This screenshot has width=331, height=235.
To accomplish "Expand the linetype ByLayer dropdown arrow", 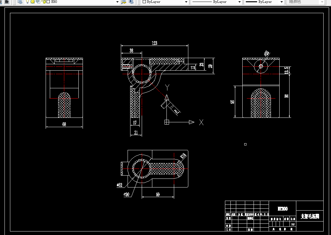I will 239,2.
